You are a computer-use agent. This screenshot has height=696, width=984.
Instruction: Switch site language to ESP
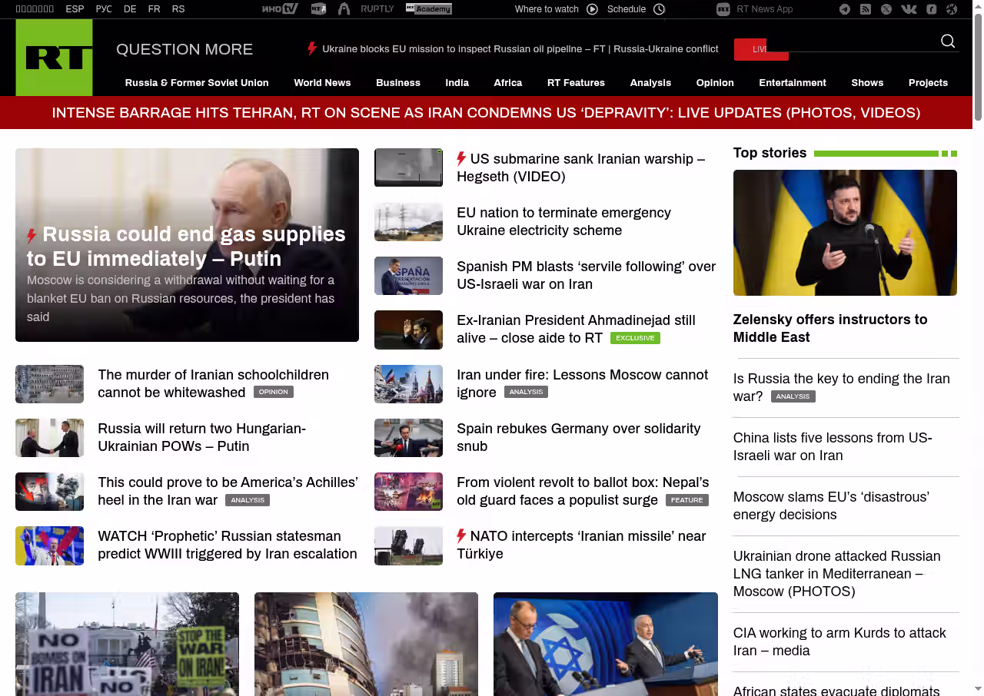point(75,9)
